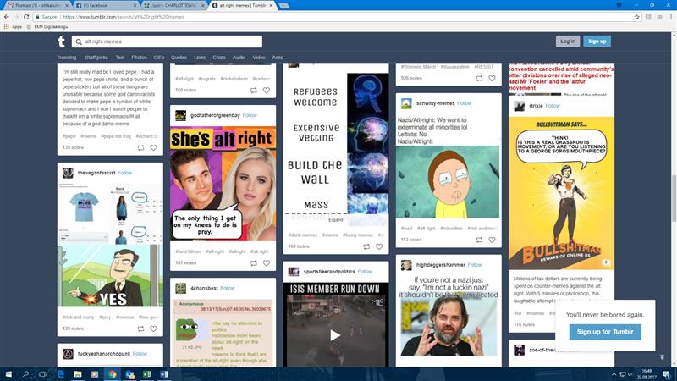Image resolution: width=677 pixels, height=381 pixels.
Task: Reblog the theveganfascist post
Action: [x=140, y=329]
